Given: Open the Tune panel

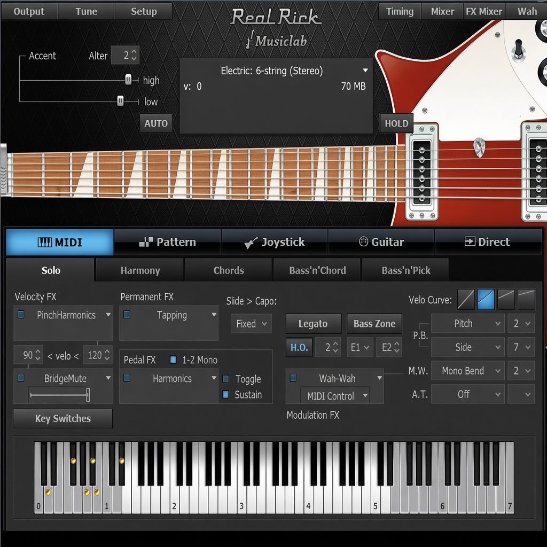Looking at the screenshot, I should pyautogui.click(x=86, y=11).
